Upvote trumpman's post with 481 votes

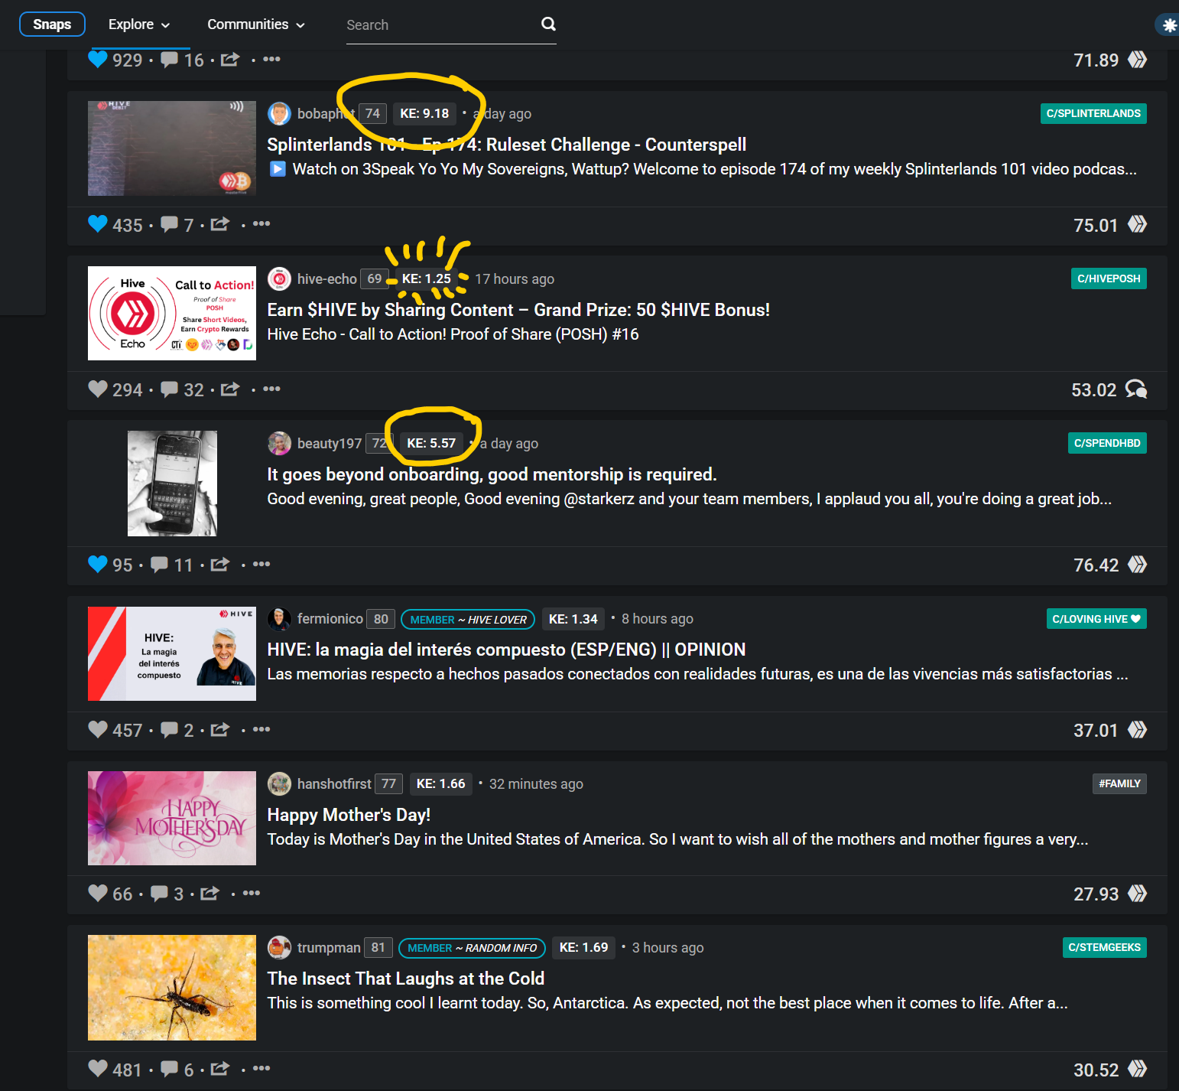coord(98,1068)
